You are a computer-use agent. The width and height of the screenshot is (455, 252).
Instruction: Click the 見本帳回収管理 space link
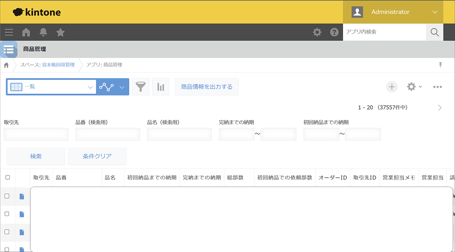click(58, 65)
